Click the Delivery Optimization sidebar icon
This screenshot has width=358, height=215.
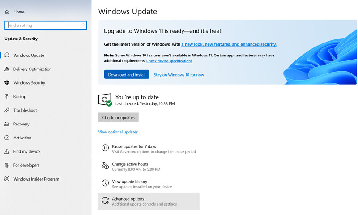point(7,69)
